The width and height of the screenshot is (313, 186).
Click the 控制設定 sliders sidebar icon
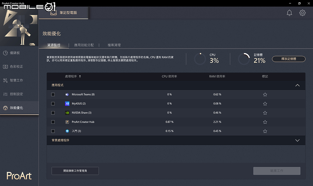5,94
